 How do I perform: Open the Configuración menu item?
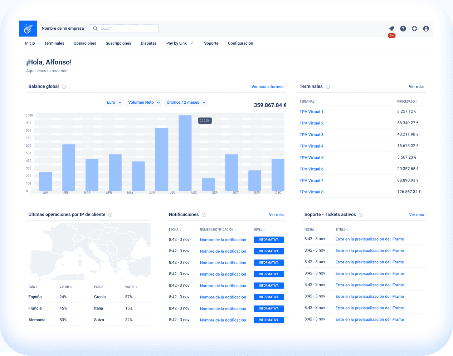(240, 44)
